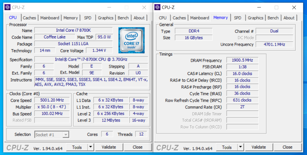This screenshot has width=307, height=155.
Task: Open Mainboard tab in right window
Action: coord(200,18)
